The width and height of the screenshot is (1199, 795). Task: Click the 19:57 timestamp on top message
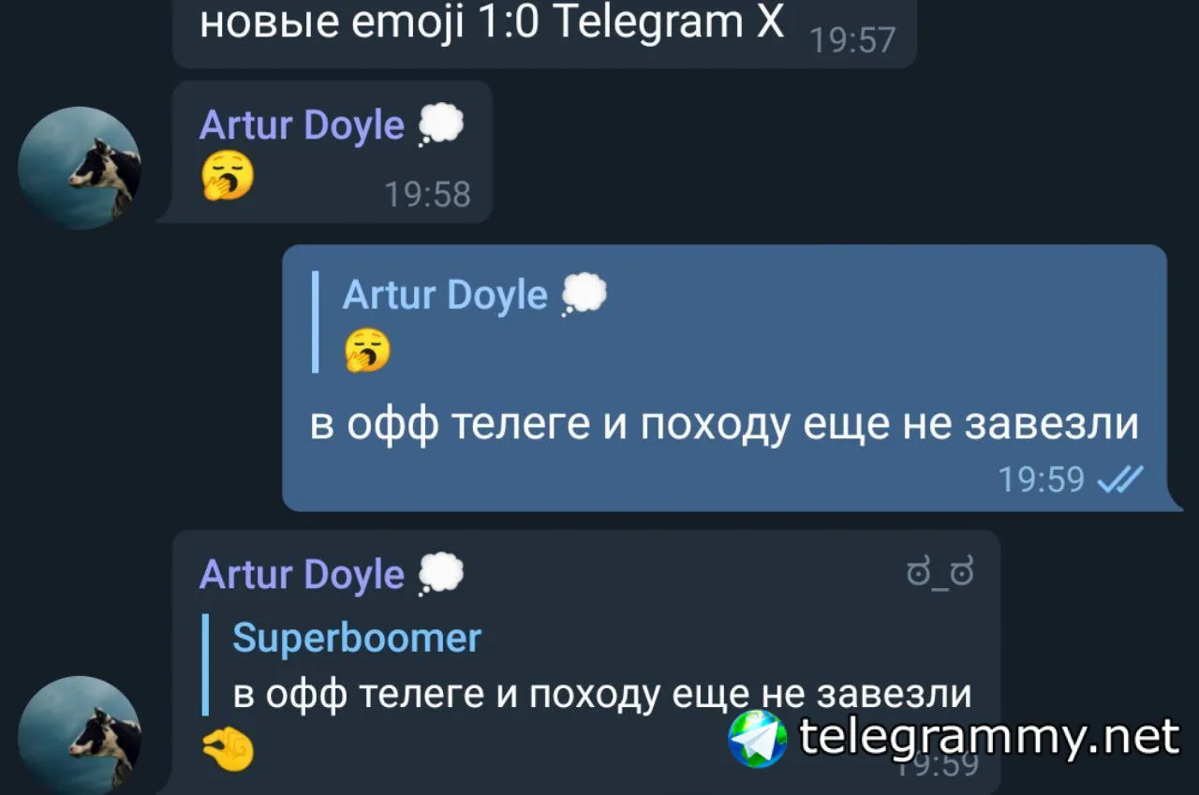(x=852, y=39)
